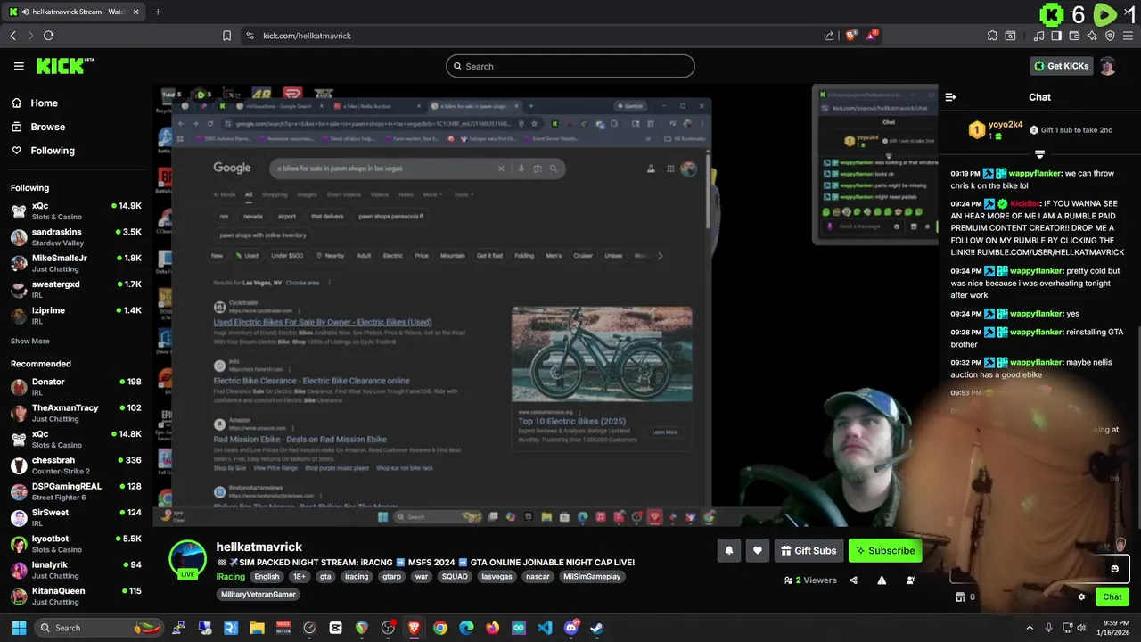Click the KICK logo
Screen dimensions: 1141x642
pos(64,66)
